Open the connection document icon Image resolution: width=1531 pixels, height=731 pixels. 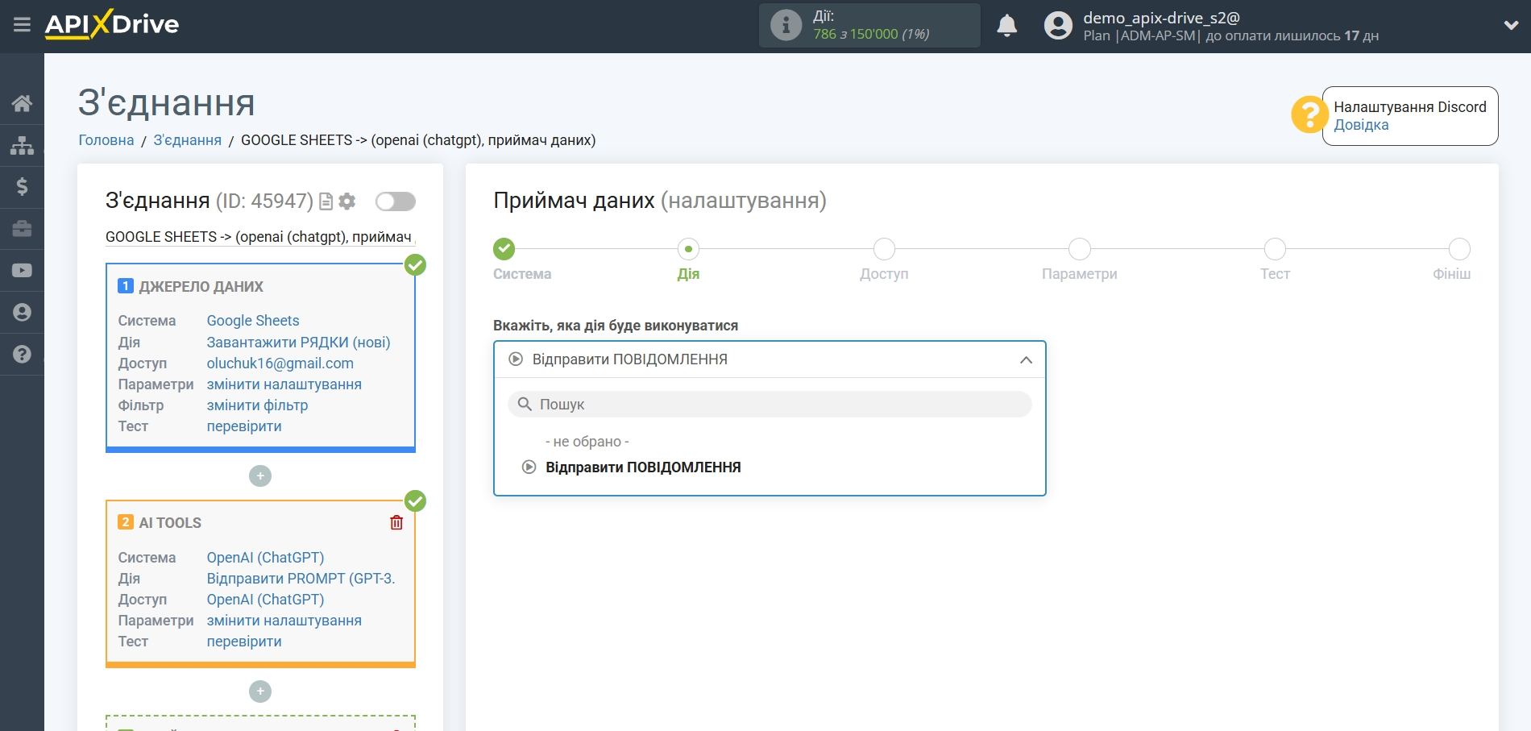coord(326,201)
